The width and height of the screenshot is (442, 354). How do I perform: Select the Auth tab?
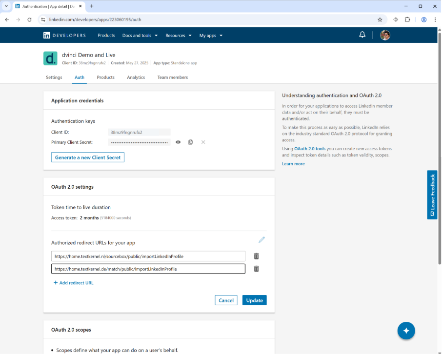80,77
